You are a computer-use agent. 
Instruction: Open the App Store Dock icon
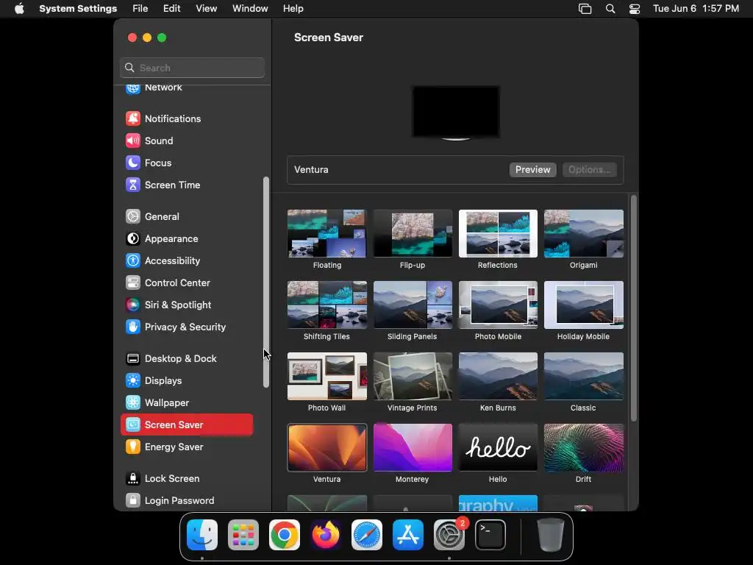pyautogui.click(x=407, y=535)
